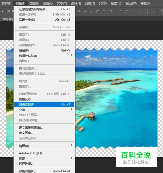Click the Distribute right edges icon
The height and width of the screenshot is (173, 163).
[152, 11]
